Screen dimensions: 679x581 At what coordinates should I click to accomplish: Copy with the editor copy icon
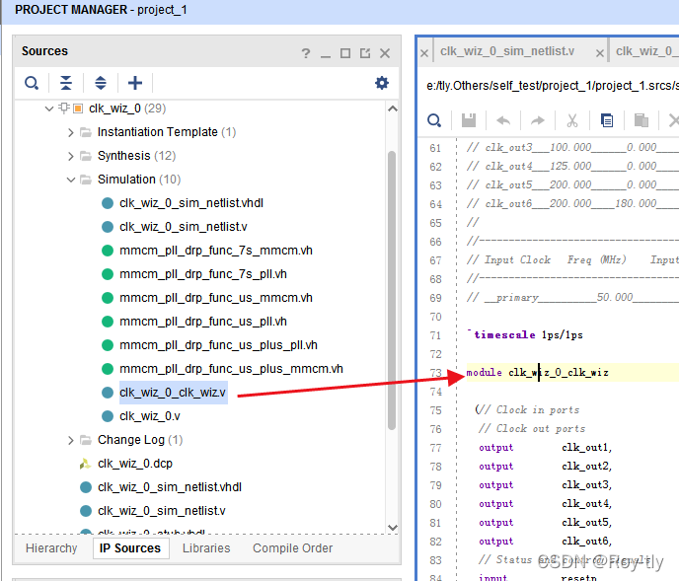click(x=607, y=120)
